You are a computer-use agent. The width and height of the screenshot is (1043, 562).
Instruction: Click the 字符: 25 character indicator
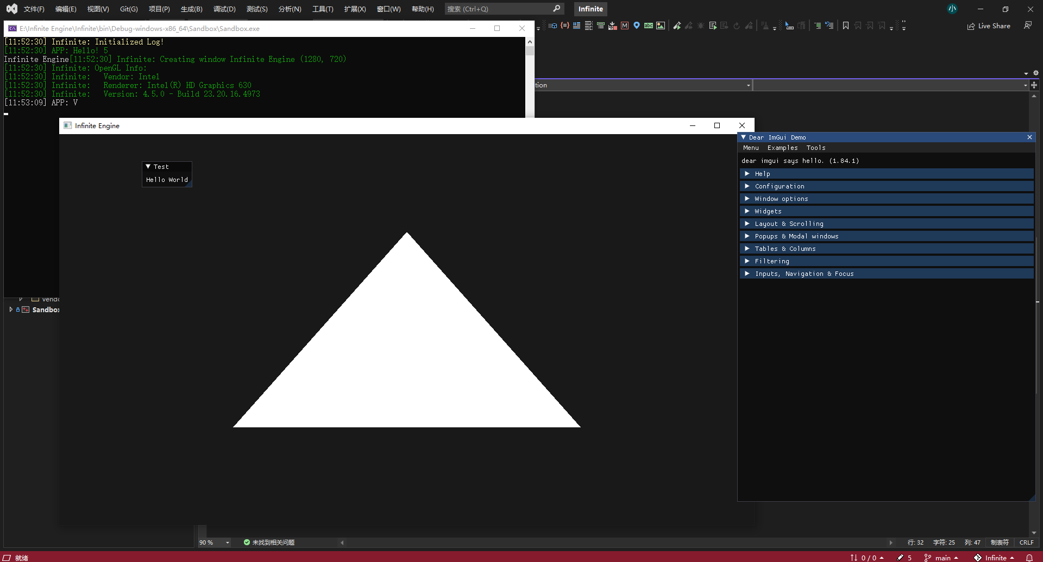944,542
